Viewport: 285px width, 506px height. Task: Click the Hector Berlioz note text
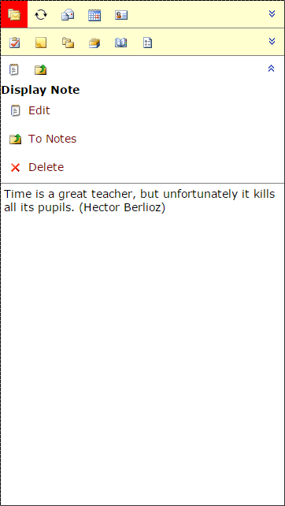coord(139,201)
